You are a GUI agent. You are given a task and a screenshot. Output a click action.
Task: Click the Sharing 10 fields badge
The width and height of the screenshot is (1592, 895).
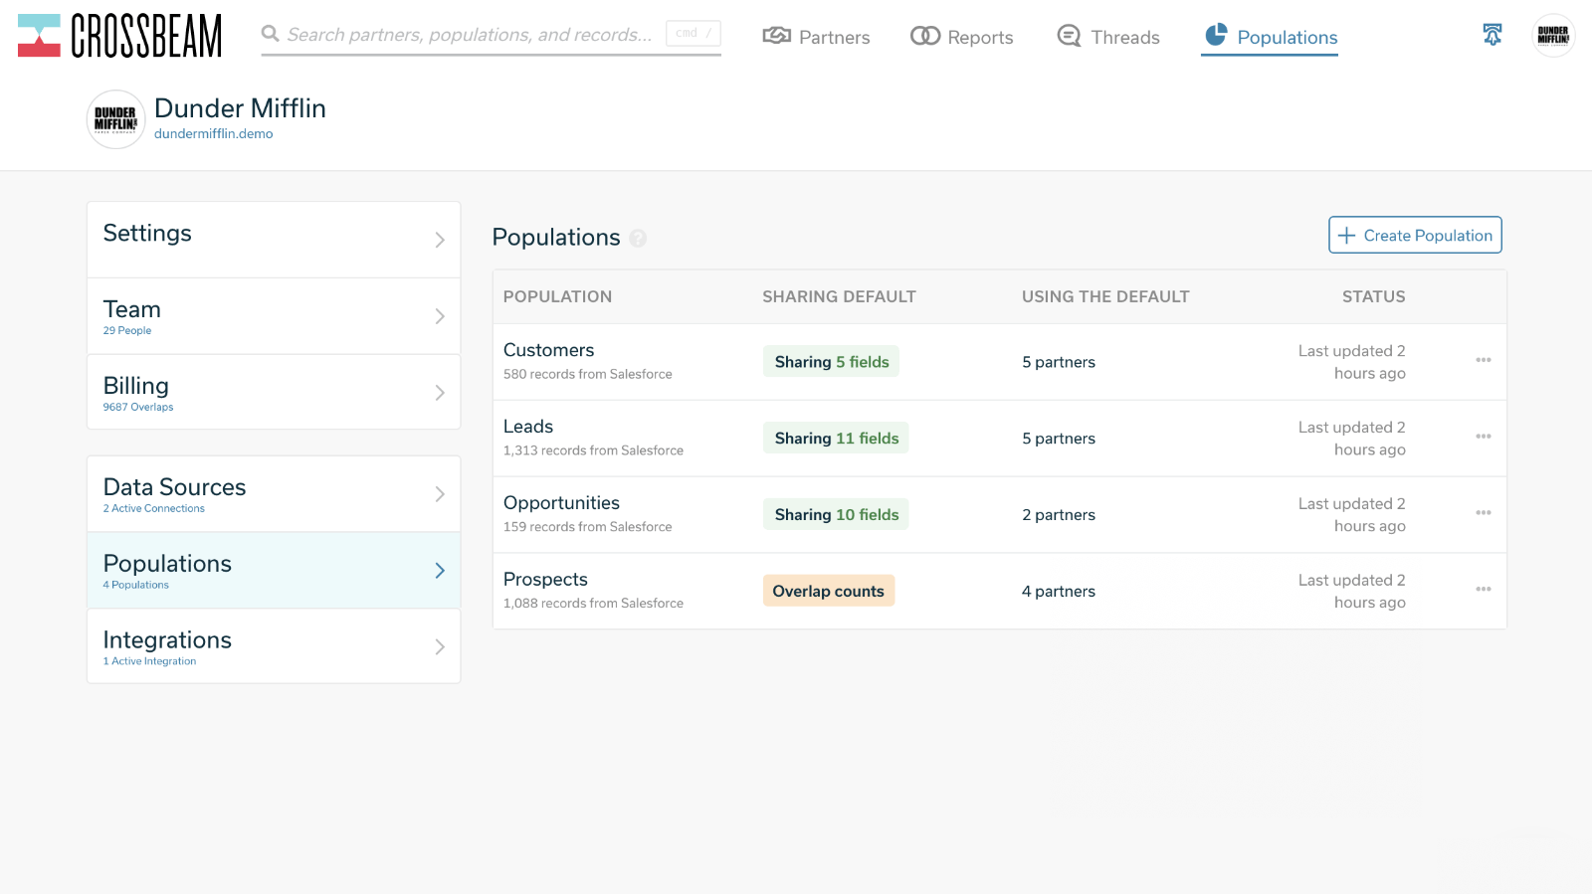836,515
